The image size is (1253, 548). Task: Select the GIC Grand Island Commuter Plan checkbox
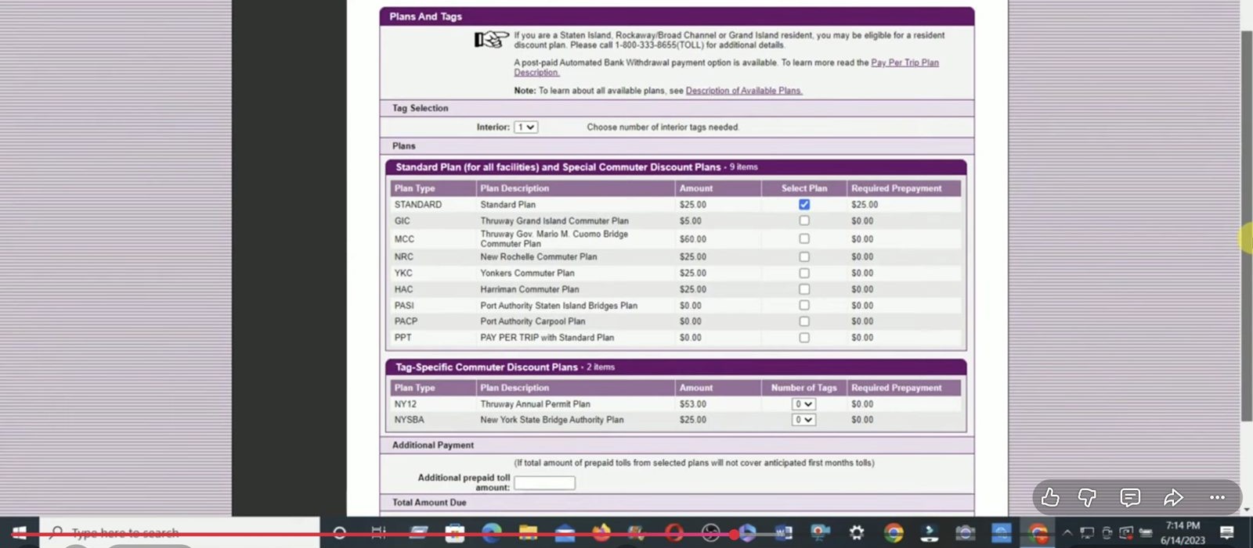coord(804,220)
